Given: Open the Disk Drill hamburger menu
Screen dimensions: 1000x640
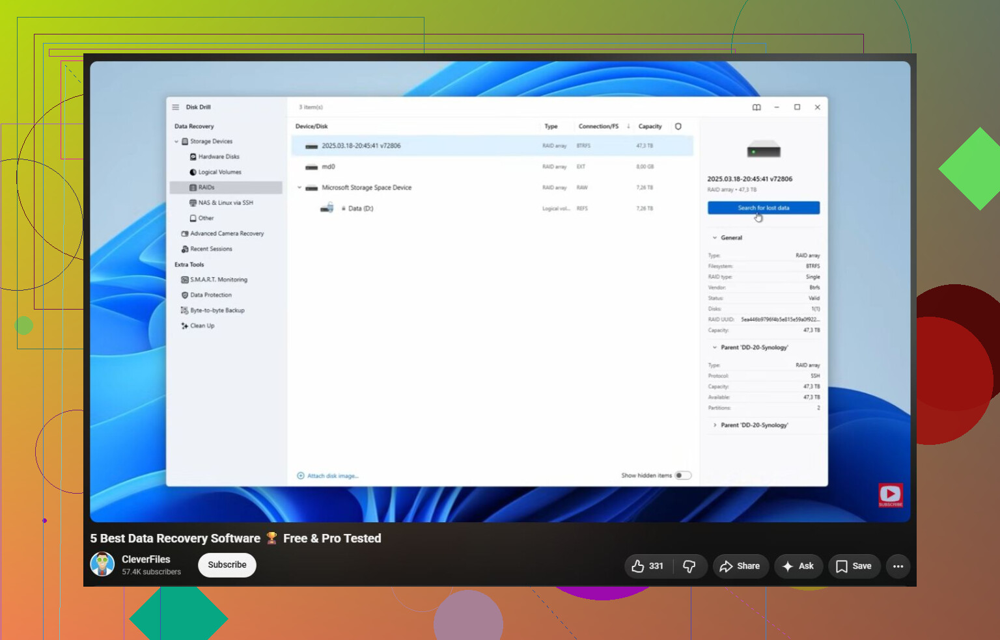Looking at the screenshot, I should [x=175, y=107].
